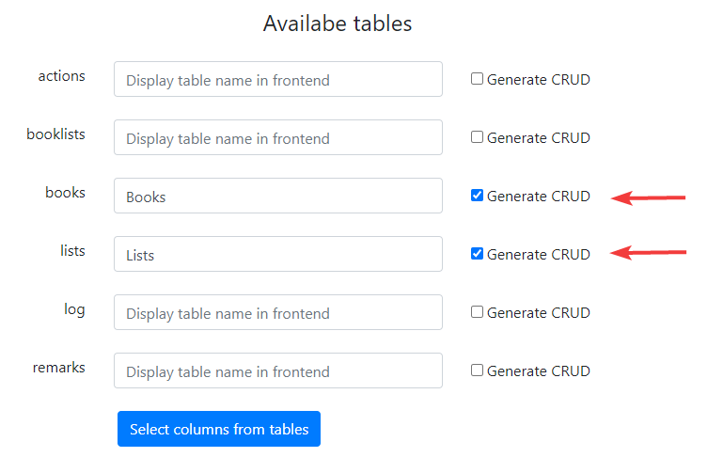
Task: Click the "lists" table name label
Action: tap(71, 251)
